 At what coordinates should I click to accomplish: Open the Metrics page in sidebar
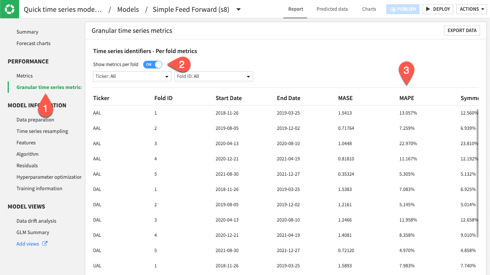24,76
